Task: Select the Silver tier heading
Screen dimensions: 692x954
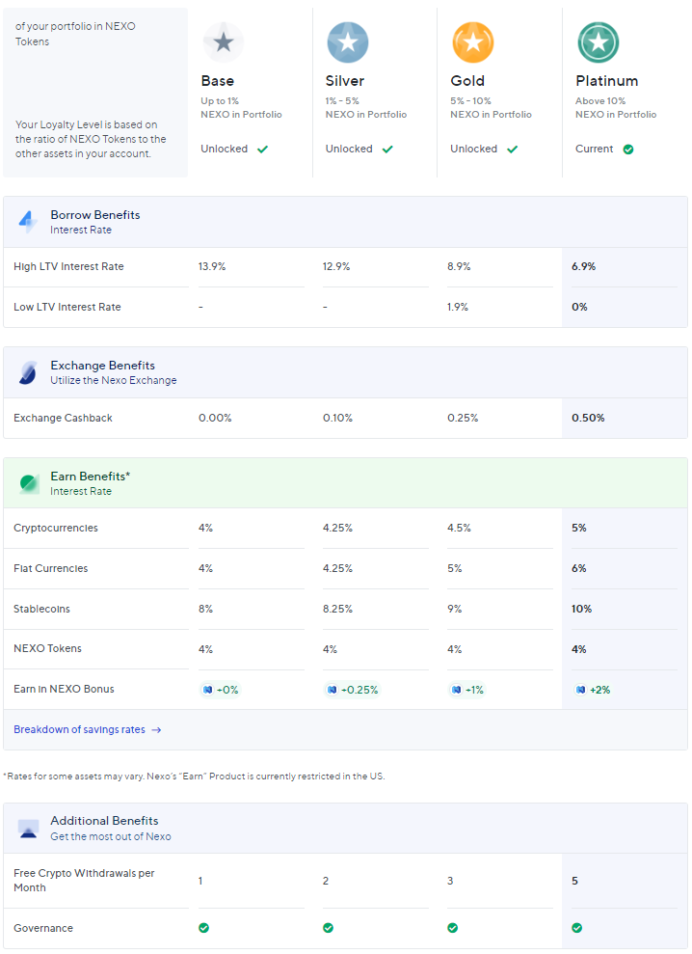Action: click(x=345, y=81)
